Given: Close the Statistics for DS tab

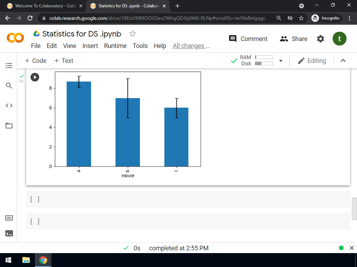Looking at the screenshot, I should [x=164, y=6].
